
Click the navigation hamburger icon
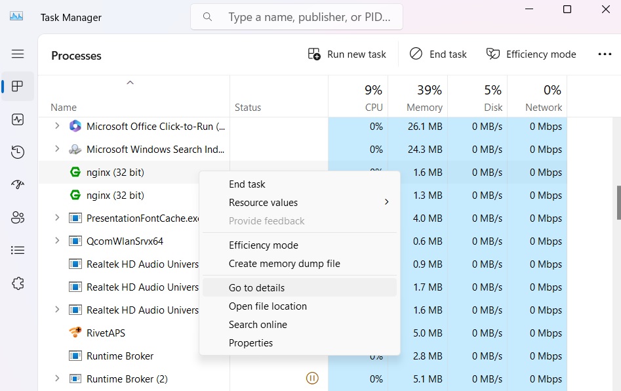coord(18,54)
